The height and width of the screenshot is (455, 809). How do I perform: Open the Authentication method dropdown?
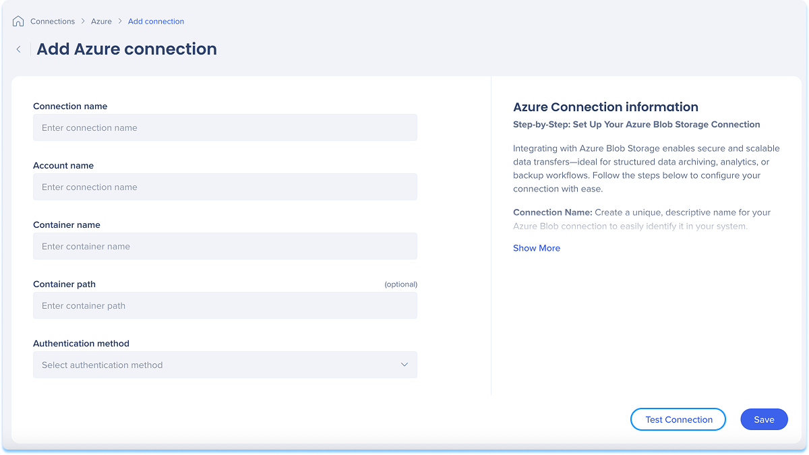click(225, 365)
